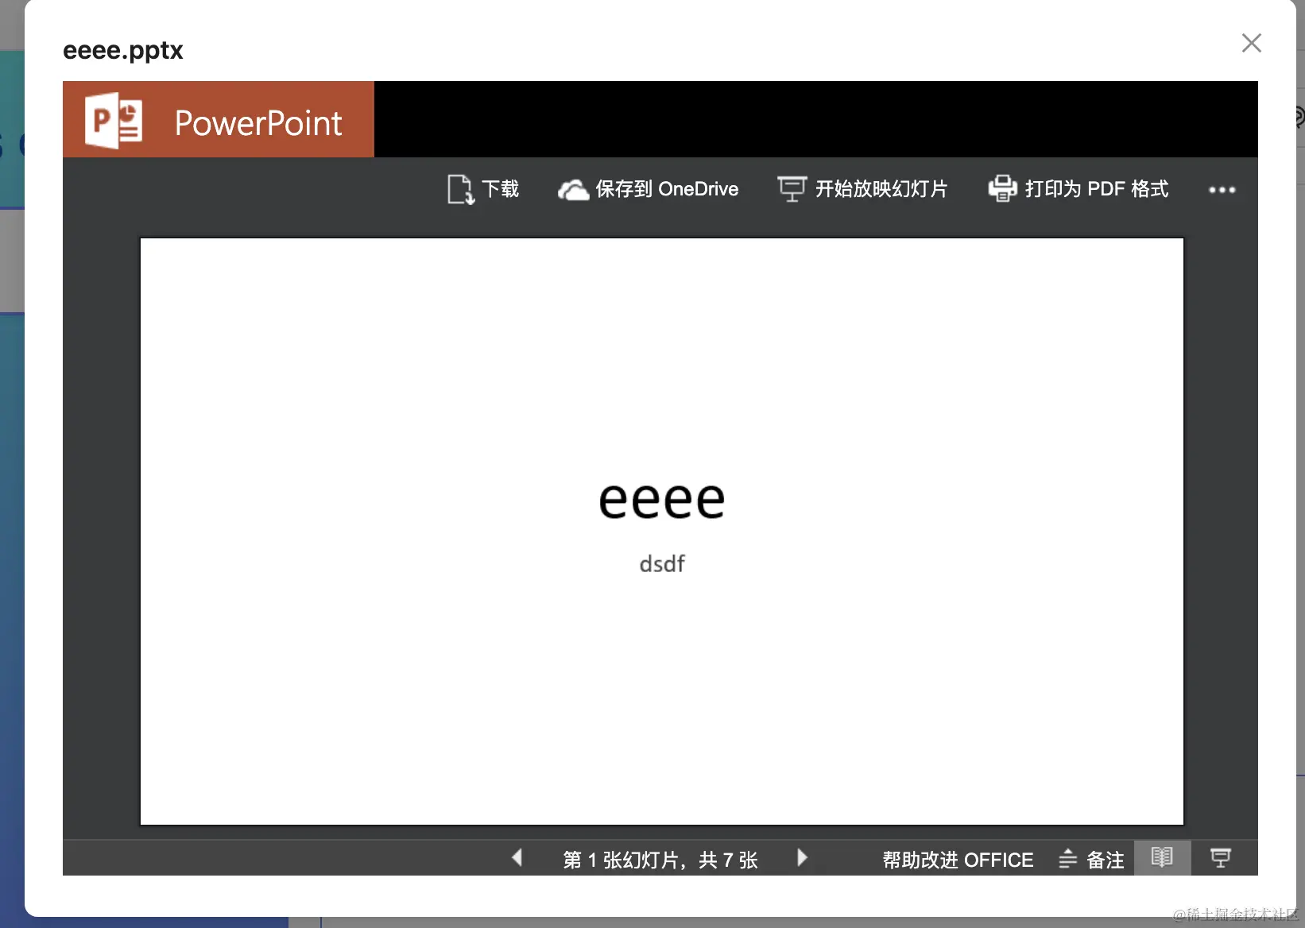Screen dimensions: 1305x928
Task: Select 开始放映幻灯片 menu item
Action: click(x=881, y=189)
